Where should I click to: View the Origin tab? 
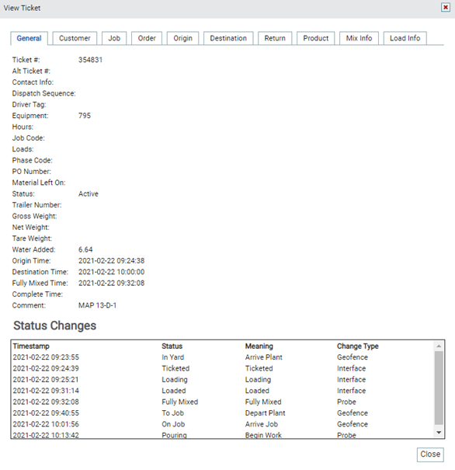tap(182, 38)
